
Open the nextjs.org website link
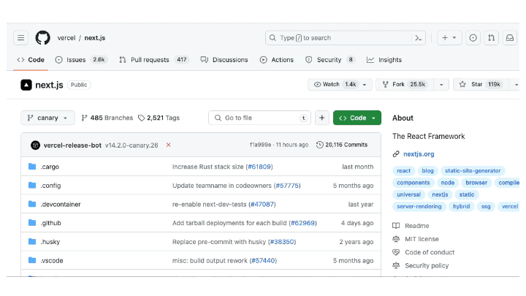419,154
